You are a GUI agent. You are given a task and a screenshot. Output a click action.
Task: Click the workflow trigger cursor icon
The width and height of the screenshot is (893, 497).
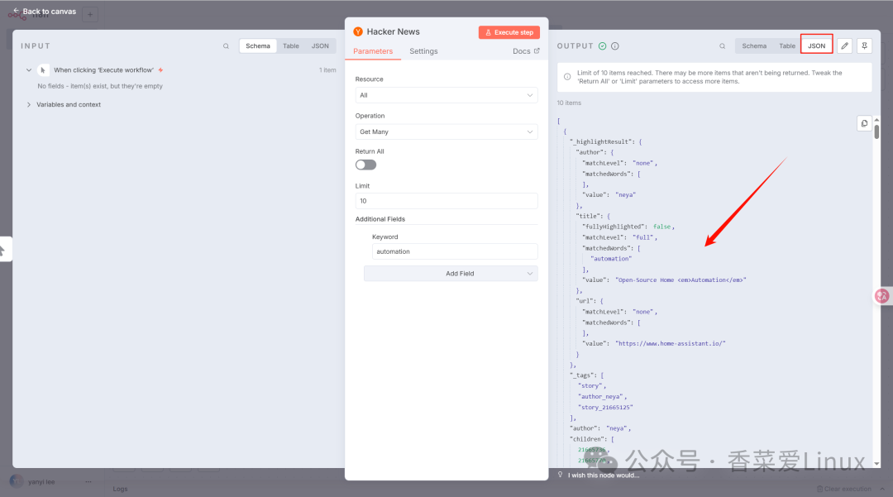(43, 70)
